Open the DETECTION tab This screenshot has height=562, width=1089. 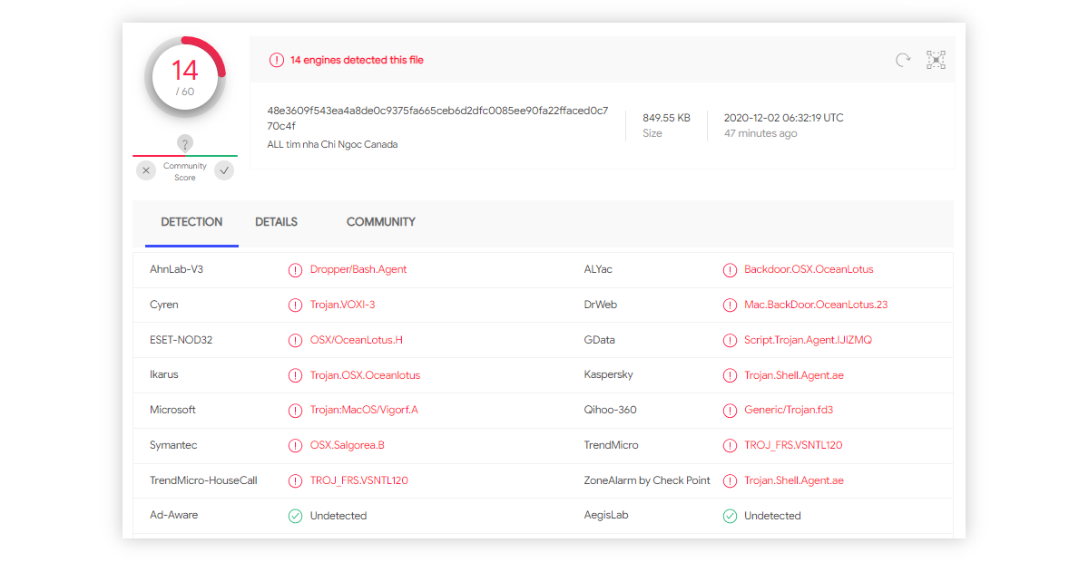click(191, 222)
